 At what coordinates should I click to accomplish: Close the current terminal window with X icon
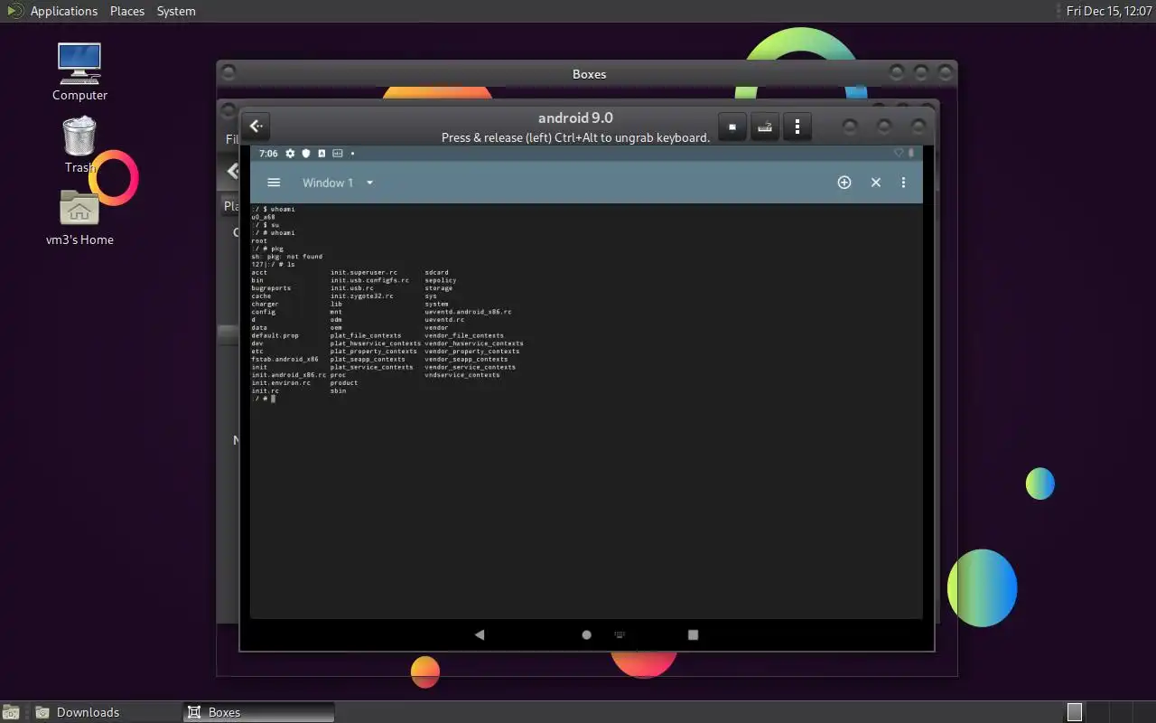(875, 183)
